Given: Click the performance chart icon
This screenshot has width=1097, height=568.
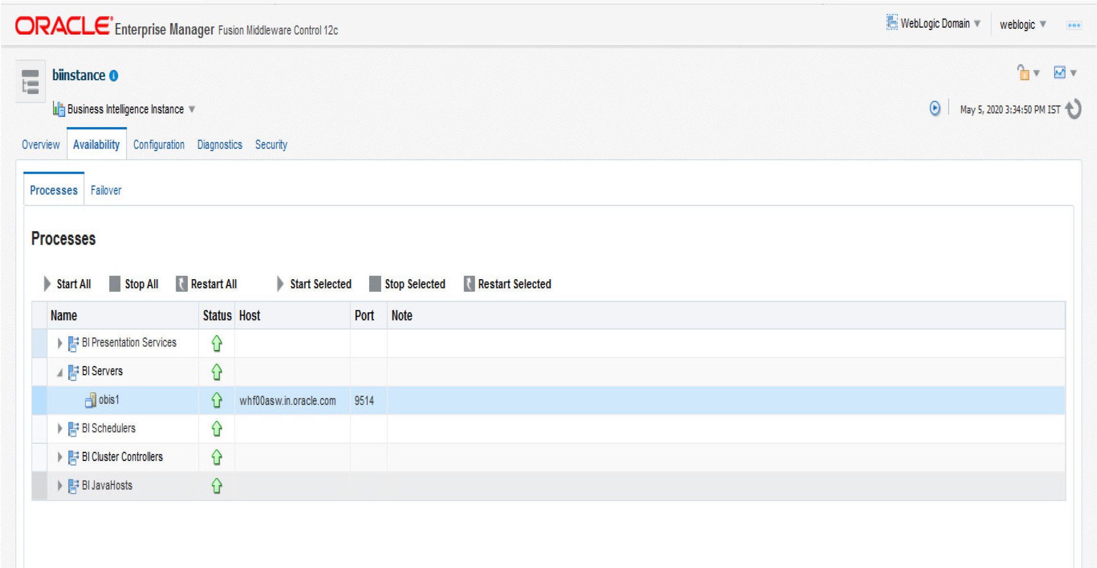Looking at the screenshot, I should click(x=1059, y=72).
